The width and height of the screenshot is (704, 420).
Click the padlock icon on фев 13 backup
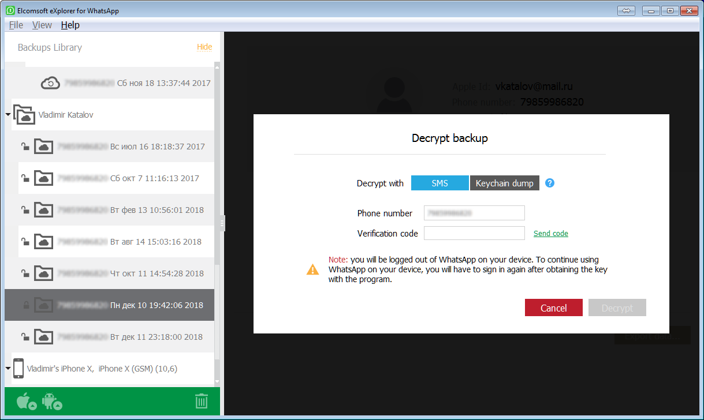click(25, 210)
